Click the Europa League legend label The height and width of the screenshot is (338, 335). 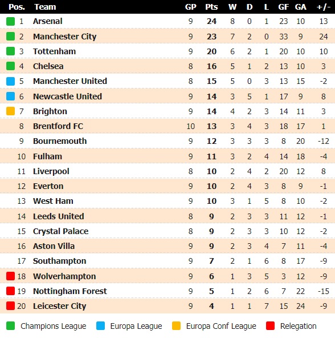tap(136, 326)
